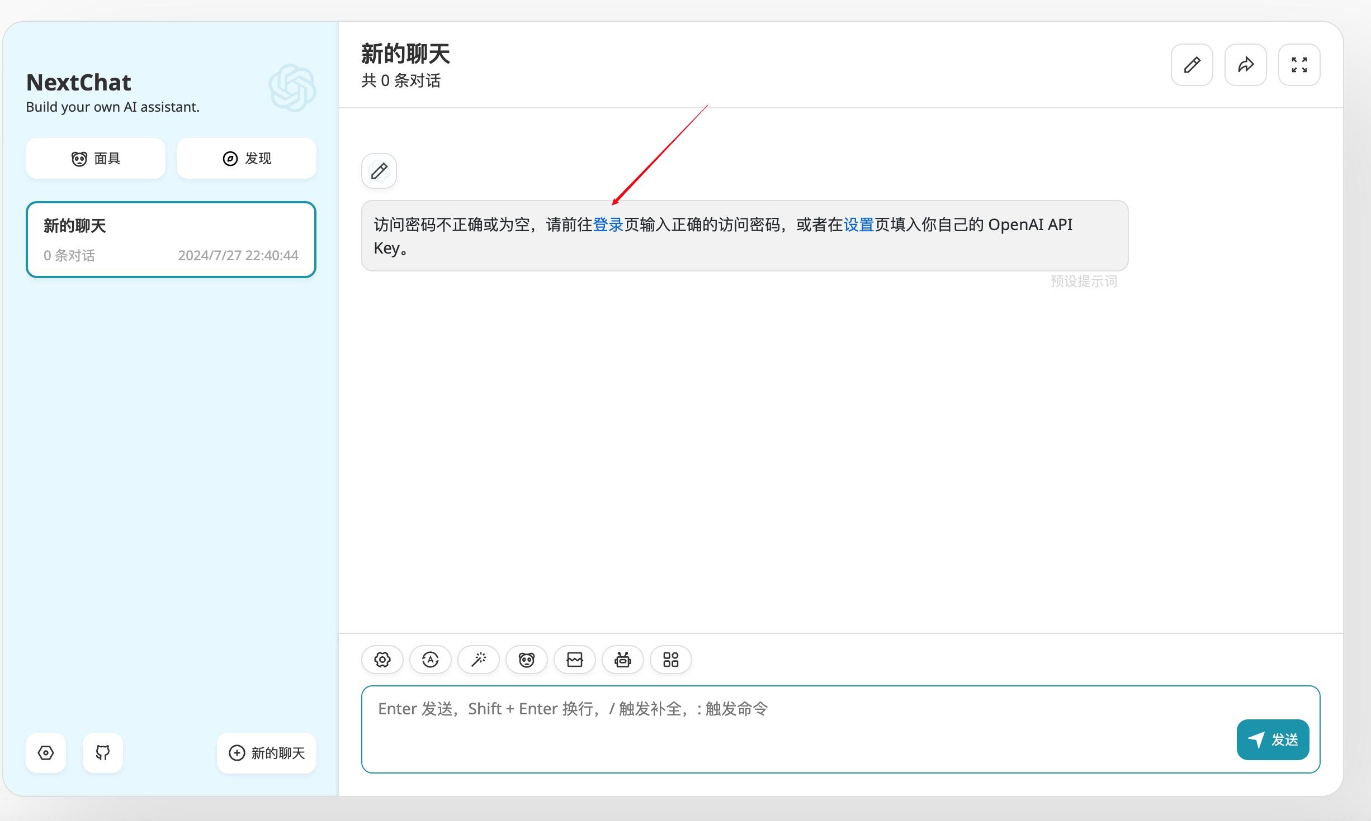
Task: Start a new chat with 新的聊天 button
Action: click(266, 753)
